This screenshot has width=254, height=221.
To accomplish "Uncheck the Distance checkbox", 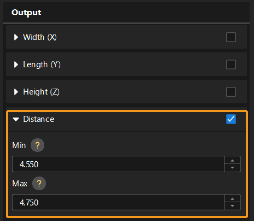I will coord(231,119).
